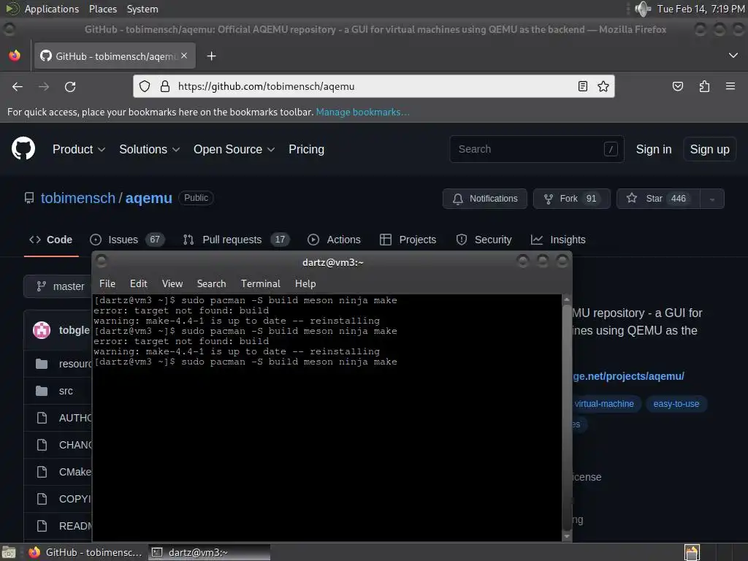Click the GitHub octocat logo
748x561 pixels.
click(23, 149)
